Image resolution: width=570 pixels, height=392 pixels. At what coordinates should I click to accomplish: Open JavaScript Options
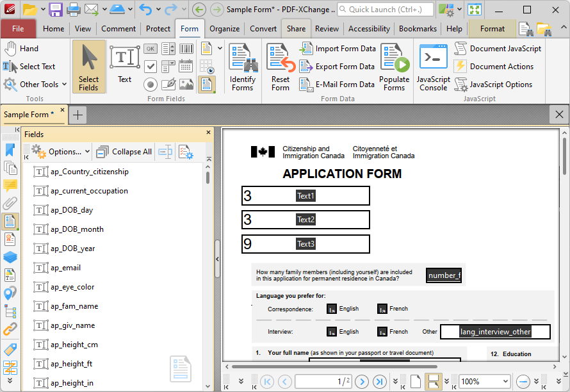(x=493, y=85)
